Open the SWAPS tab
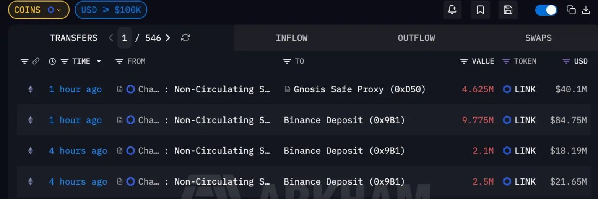The height and width of the screenshot is (199, 598). tap(538, 38)
